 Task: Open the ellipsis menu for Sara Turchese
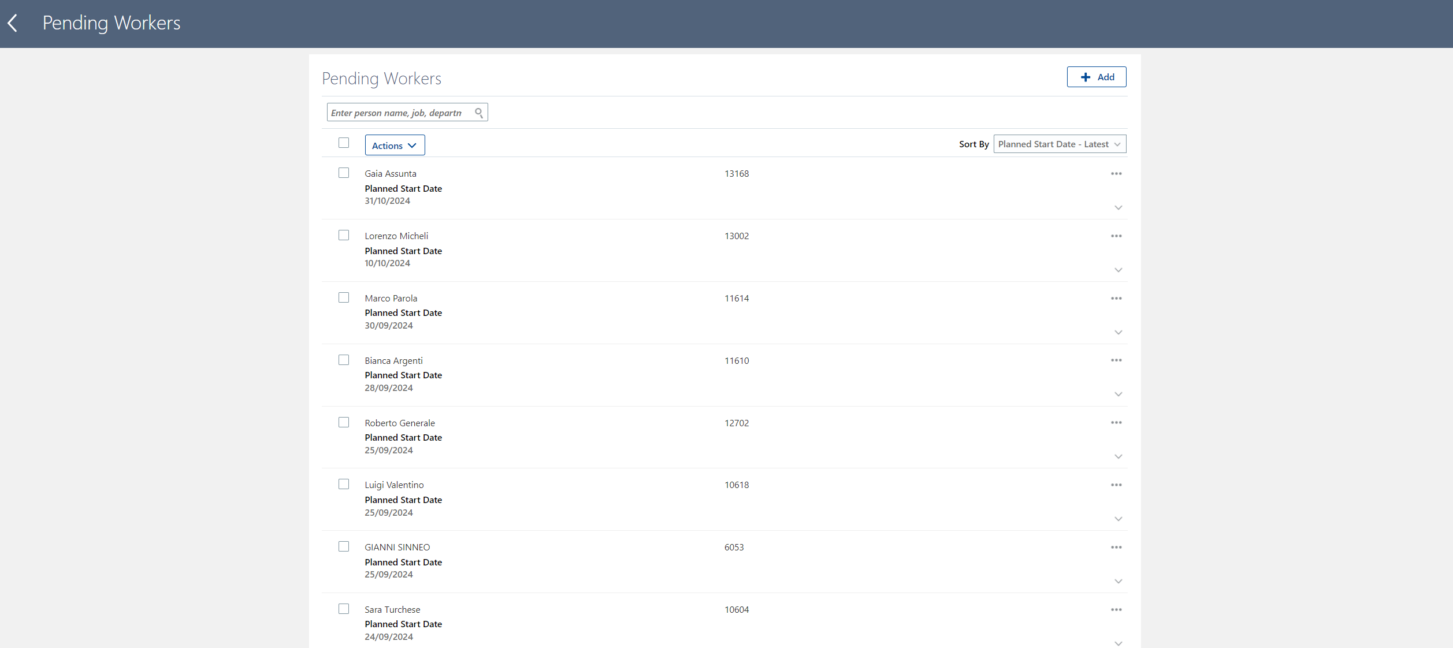(x=1116, y=609)
